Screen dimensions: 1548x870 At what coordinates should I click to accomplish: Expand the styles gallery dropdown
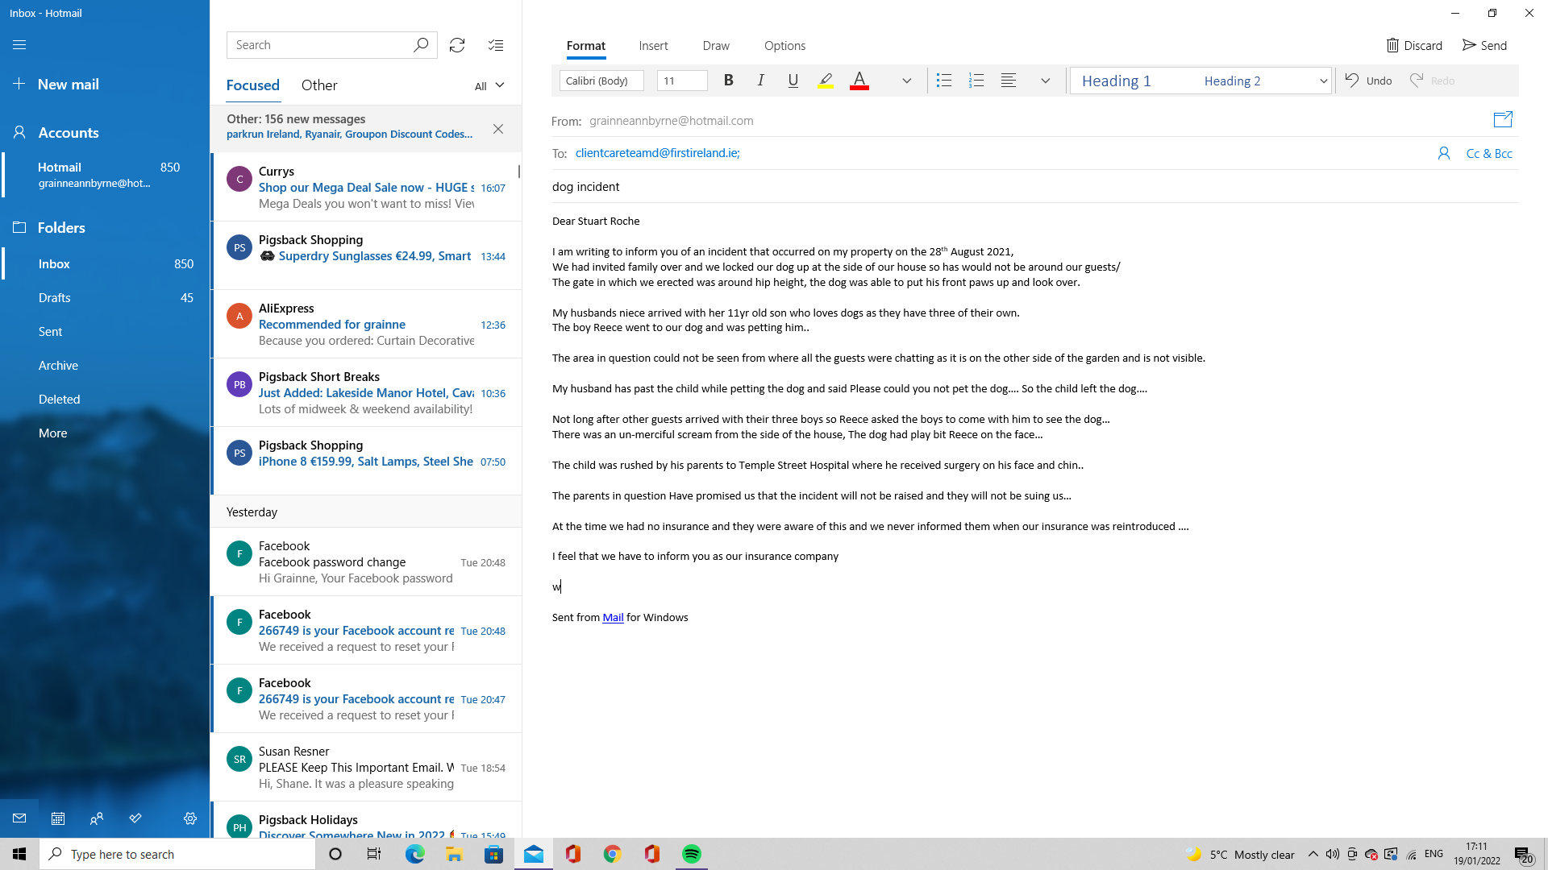point(1323,81)
